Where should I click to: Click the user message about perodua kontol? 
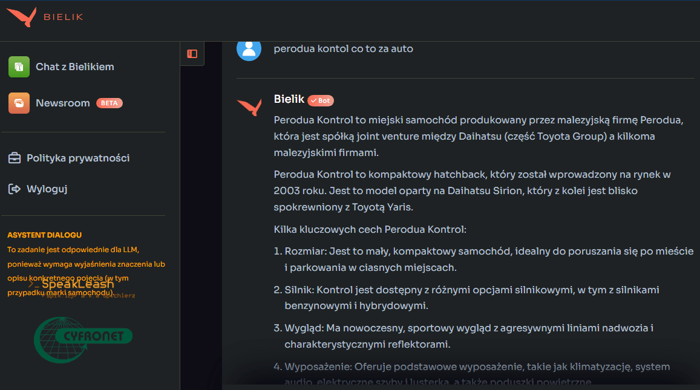343,48
